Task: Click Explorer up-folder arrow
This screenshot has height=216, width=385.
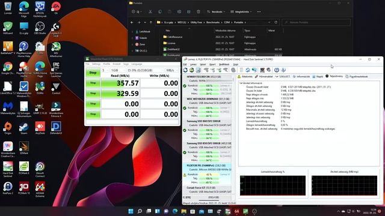Action: click(151, 22)
